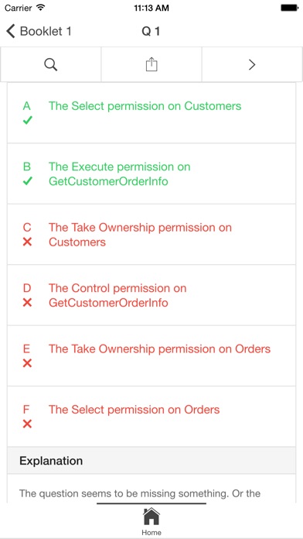Go to next question arrow
This screenshot has width=303, height=539.
click(x=252, y=64)
